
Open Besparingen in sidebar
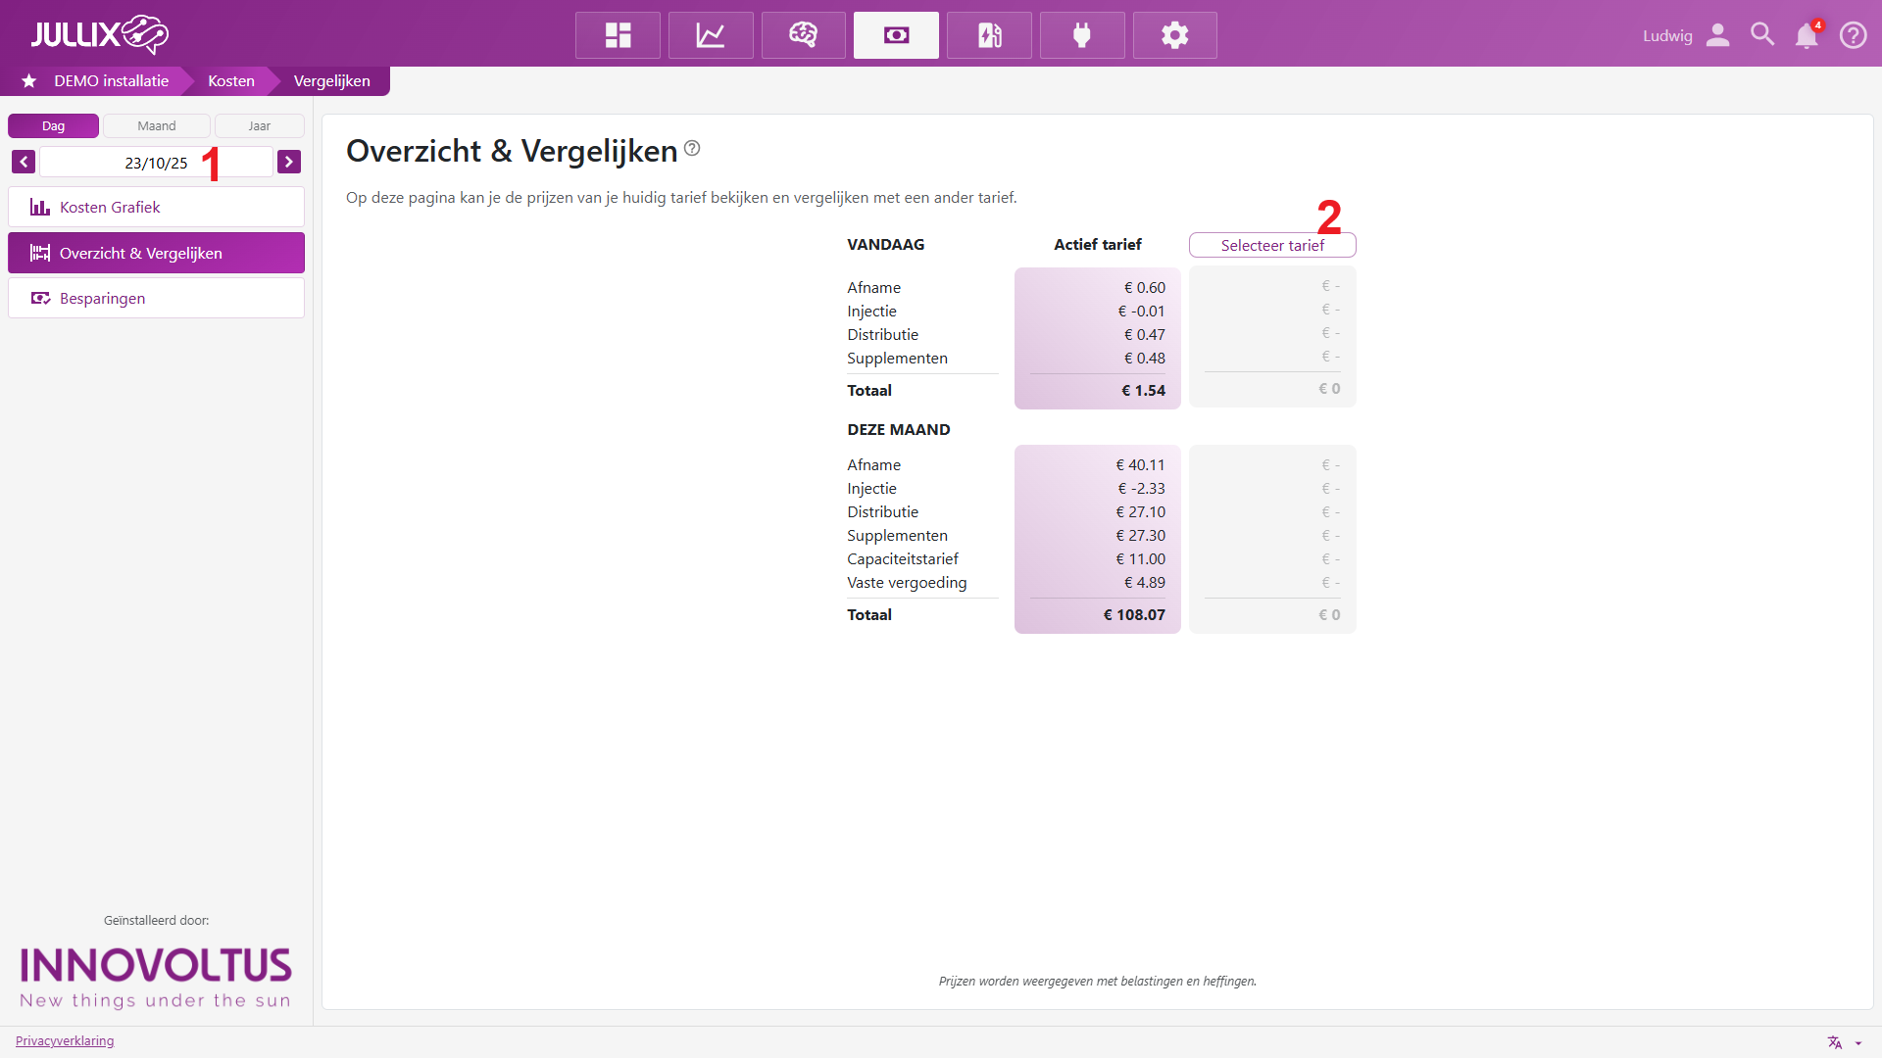(x=156, y=298)
